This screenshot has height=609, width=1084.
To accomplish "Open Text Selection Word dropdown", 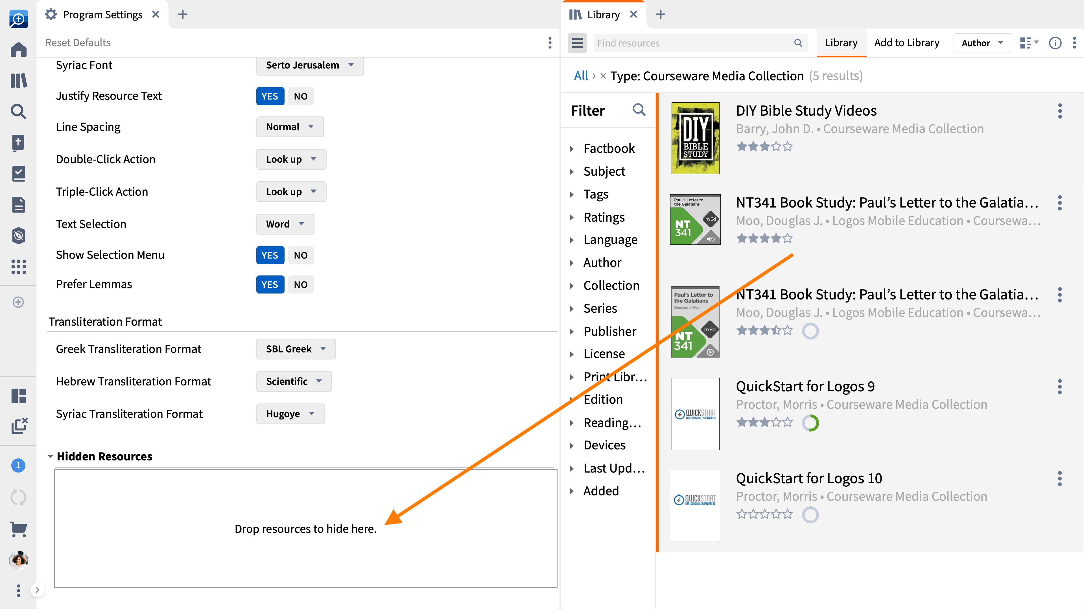I will pos(285,224).
